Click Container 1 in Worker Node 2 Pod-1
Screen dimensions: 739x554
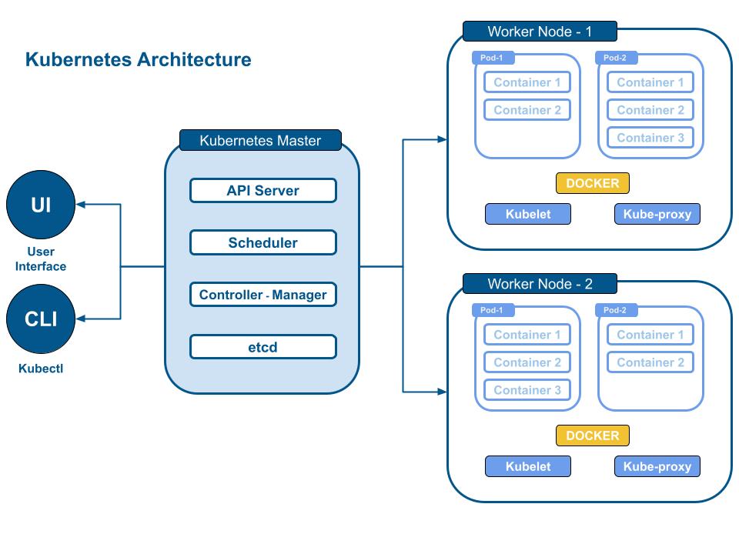(527, 335)
